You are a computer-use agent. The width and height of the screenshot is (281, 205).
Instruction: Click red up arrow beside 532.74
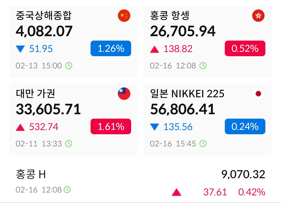(20, 127)
